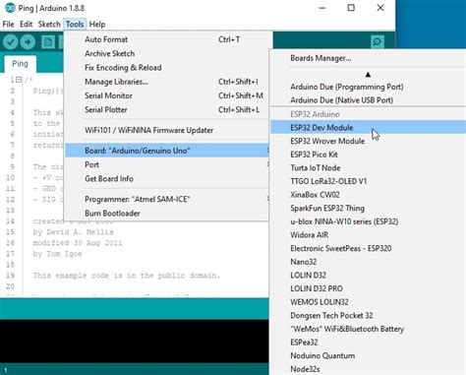Open the Sketch menu
The height and width of the screenshot is (375, 466).
pos(49,25)
